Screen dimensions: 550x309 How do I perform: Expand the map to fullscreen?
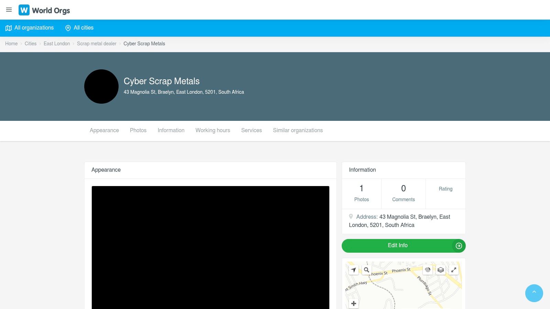click(x=454, y=270)
